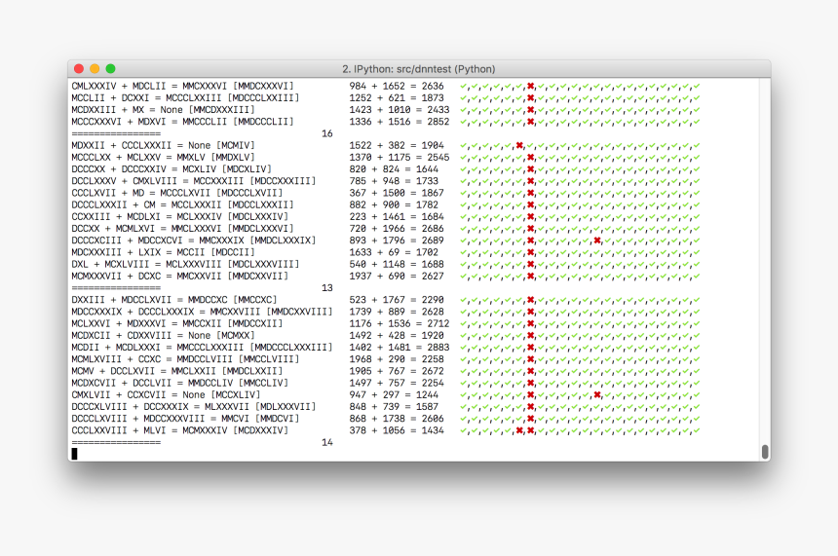Click the sum '1905 + 767 = 2672'
Viewport: 838px width, 556px height.
point(397,371)
